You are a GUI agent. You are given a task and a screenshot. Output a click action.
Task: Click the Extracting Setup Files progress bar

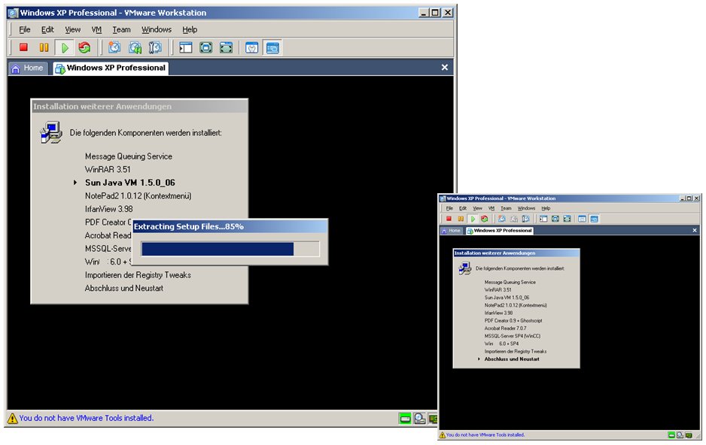click(230, 249)
